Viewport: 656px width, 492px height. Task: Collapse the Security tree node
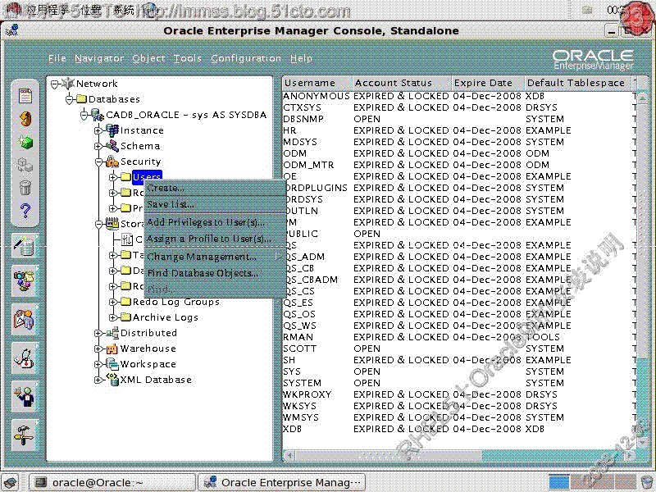coord(98,162)
